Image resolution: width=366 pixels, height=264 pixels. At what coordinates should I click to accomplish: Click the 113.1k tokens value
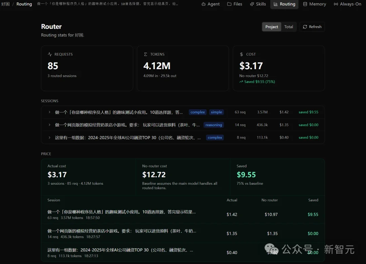[x=262, y=138]
